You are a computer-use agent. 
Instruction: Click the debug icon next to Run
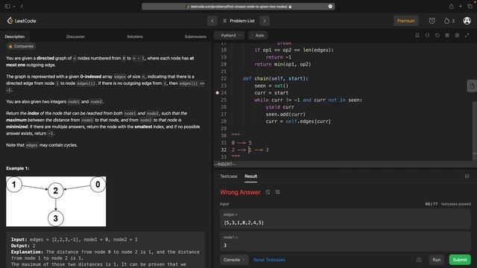coord(419,260)
